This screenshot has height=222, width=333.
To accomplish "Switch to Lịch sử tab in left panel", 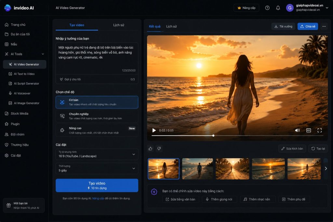I will click(x=118, y=25).
